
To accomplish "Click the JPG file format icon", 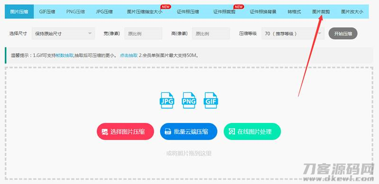I will (167, 100).
